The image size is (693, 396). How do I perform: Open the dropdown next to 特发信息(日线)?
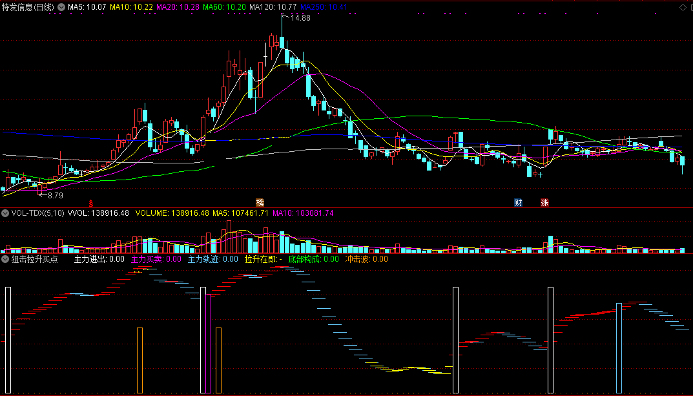(61, 7)
